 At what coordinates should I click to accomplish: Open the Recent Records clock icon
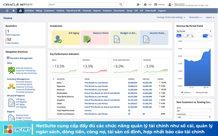coord(7,11)
